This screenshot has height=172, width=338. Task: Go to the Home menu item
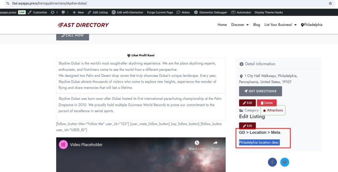(x=222, y=25)
